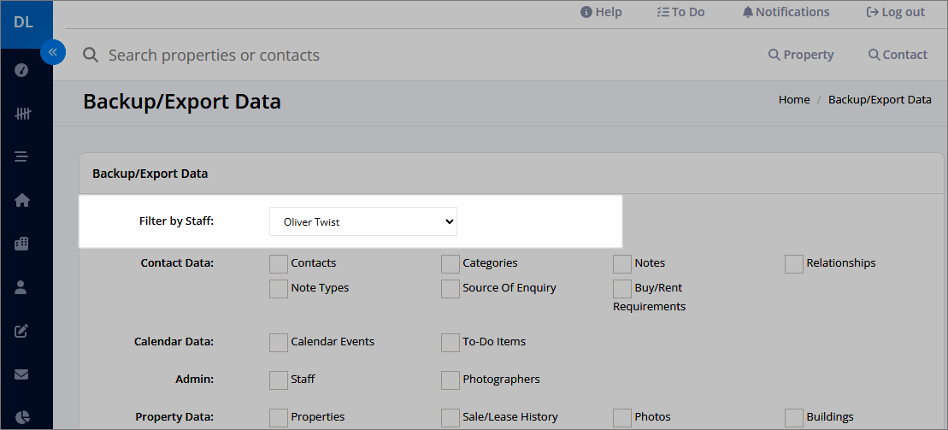Click the Backup/Export Data panel title
The height and width of the screenshot is (430, 948).
(x=150, y=174)
